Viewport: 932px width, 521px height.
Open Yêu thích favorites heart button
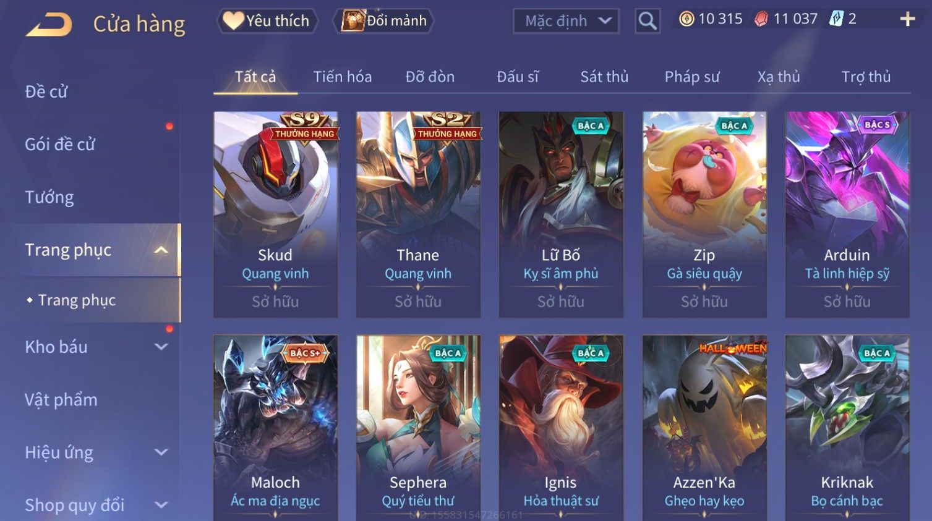[x=267, y=21]
